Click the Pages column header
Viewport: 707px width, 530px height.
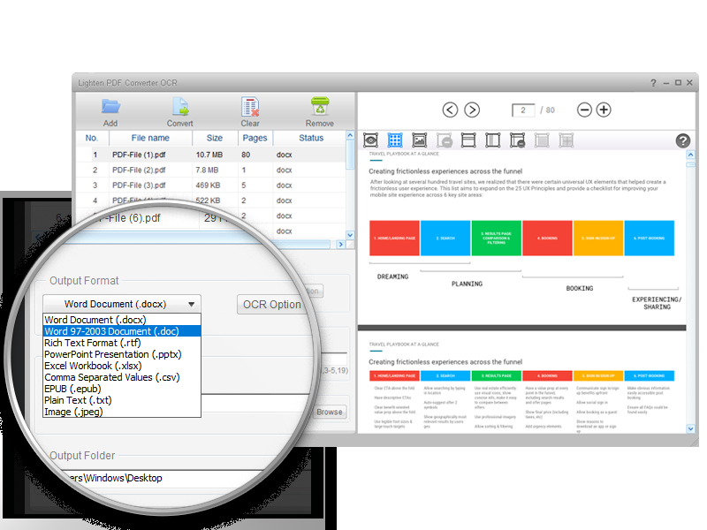[255, 138]
